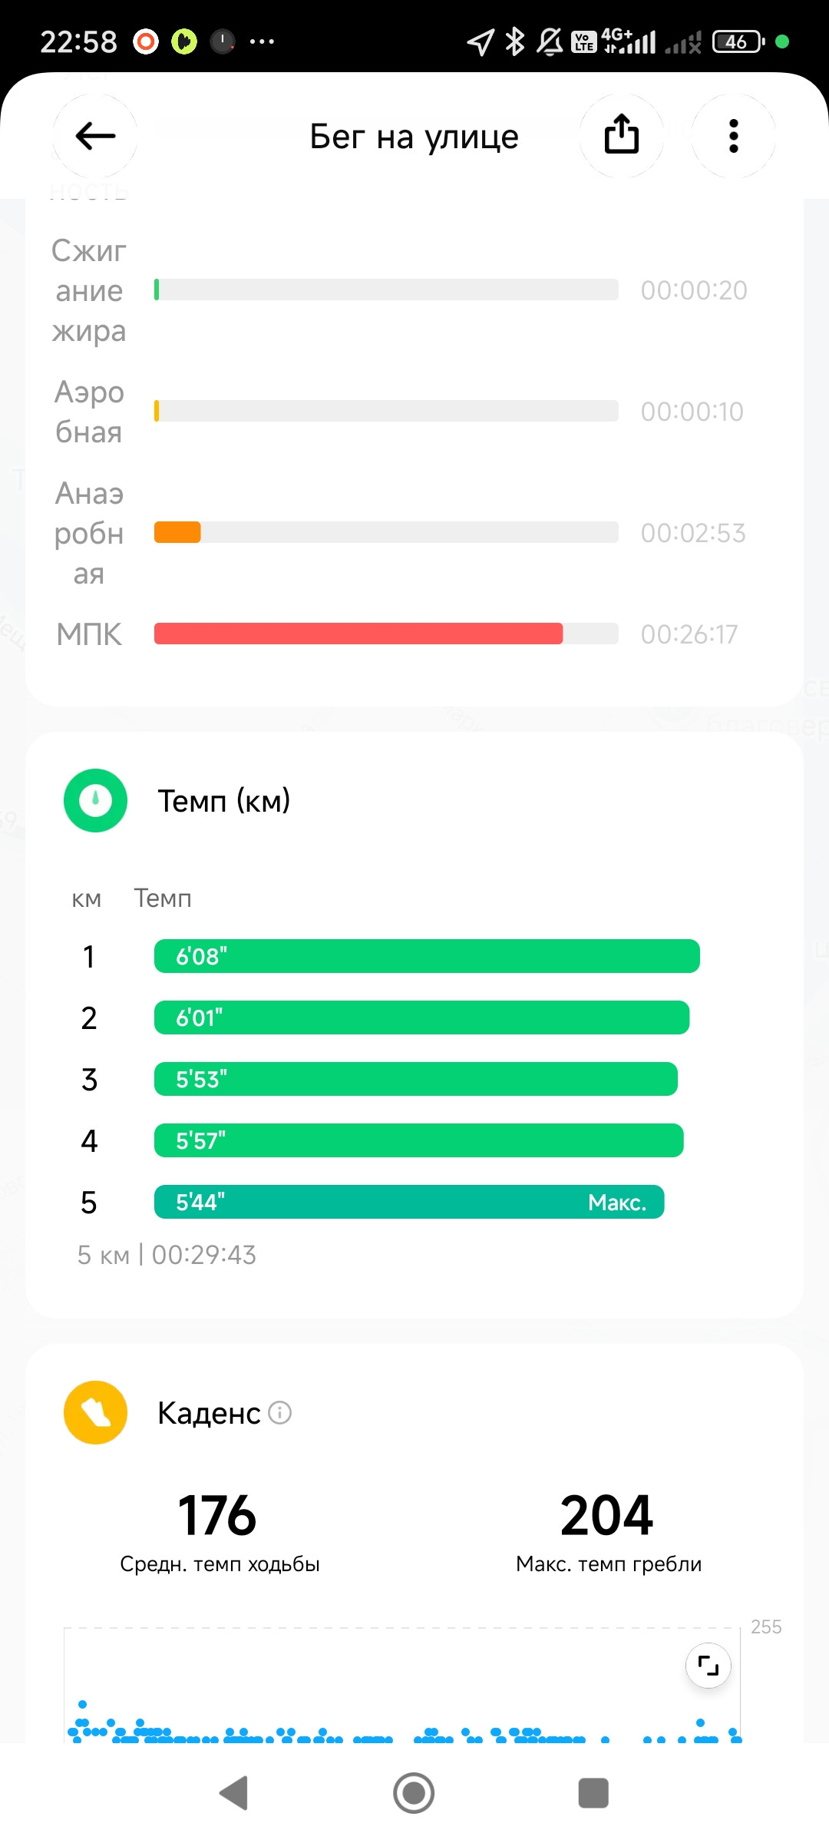
Task: Tap the yellow cadence shoe icon
Action: pyautogui.click(x=95, y=1413)
